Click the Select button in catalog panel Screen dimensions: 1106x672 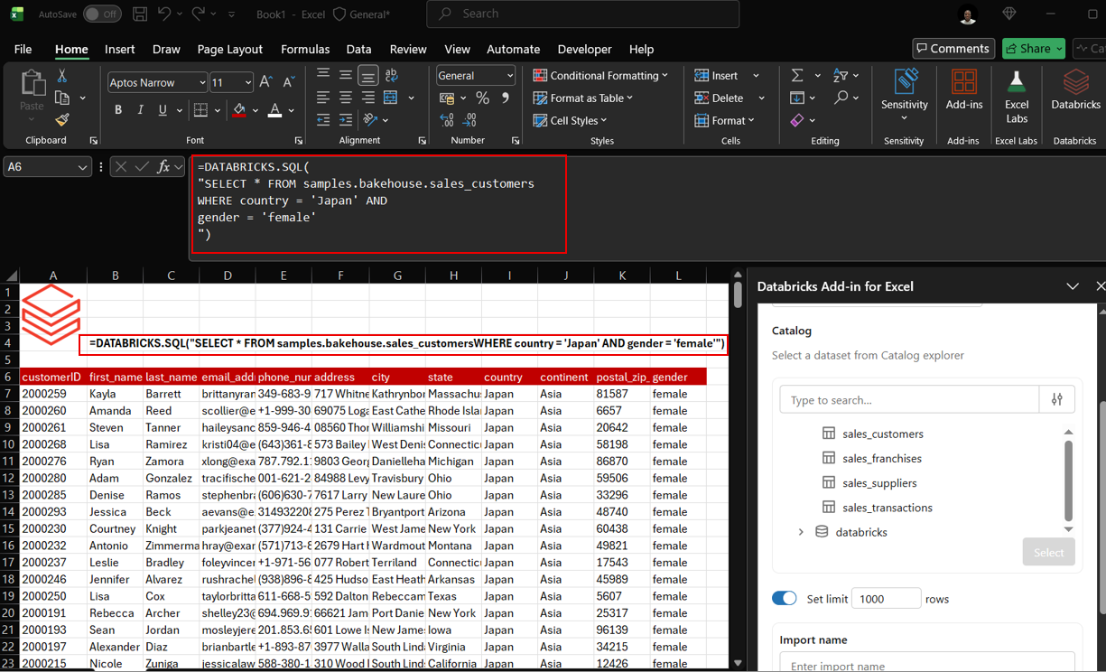[1048, 552]
